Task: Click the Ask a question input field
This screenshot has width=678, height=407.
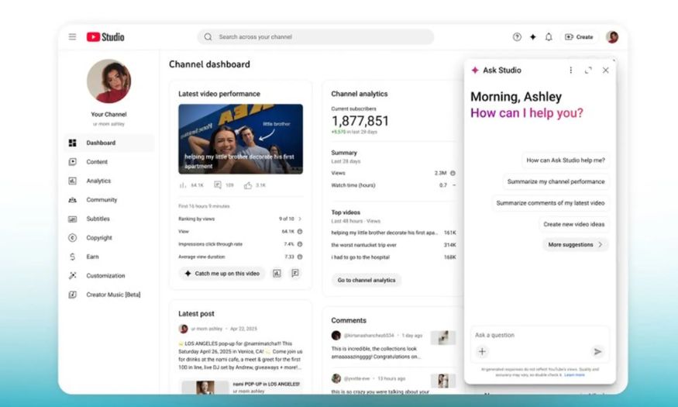Action: pyautogui.click(x=539, y=335)
